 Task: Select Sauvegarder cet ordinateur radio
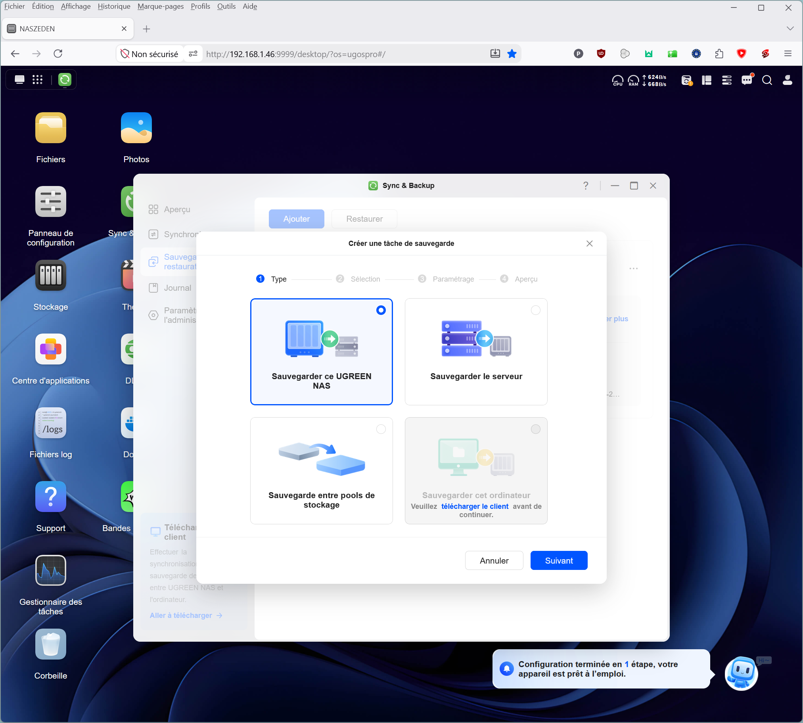pyautogui.click(x=536, y=430)
